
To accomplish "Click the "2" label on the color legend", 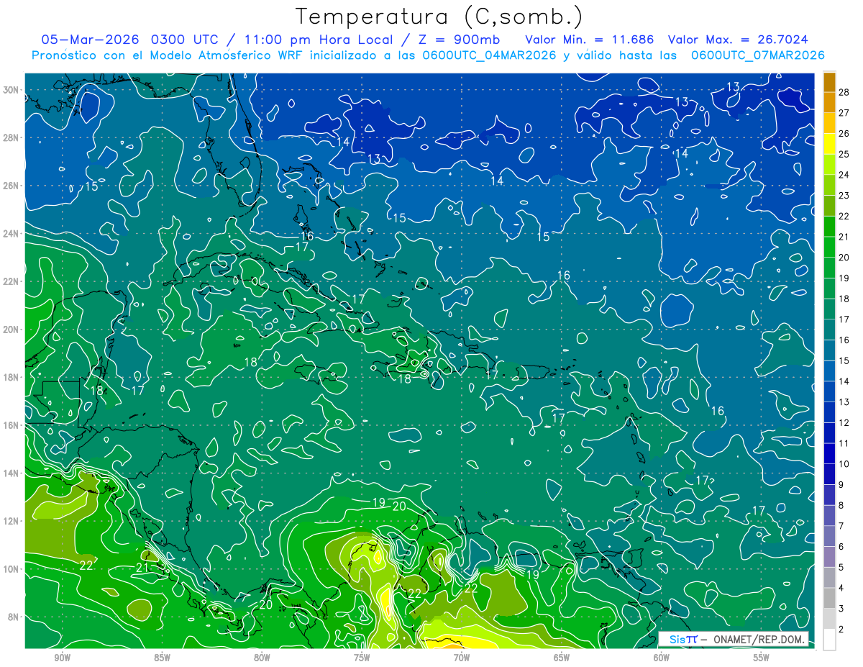I will [841, 630].
